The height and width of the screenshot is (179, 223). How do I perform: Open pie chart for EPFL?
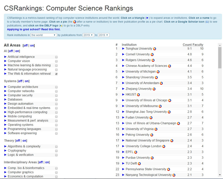(x=136, y=152)
